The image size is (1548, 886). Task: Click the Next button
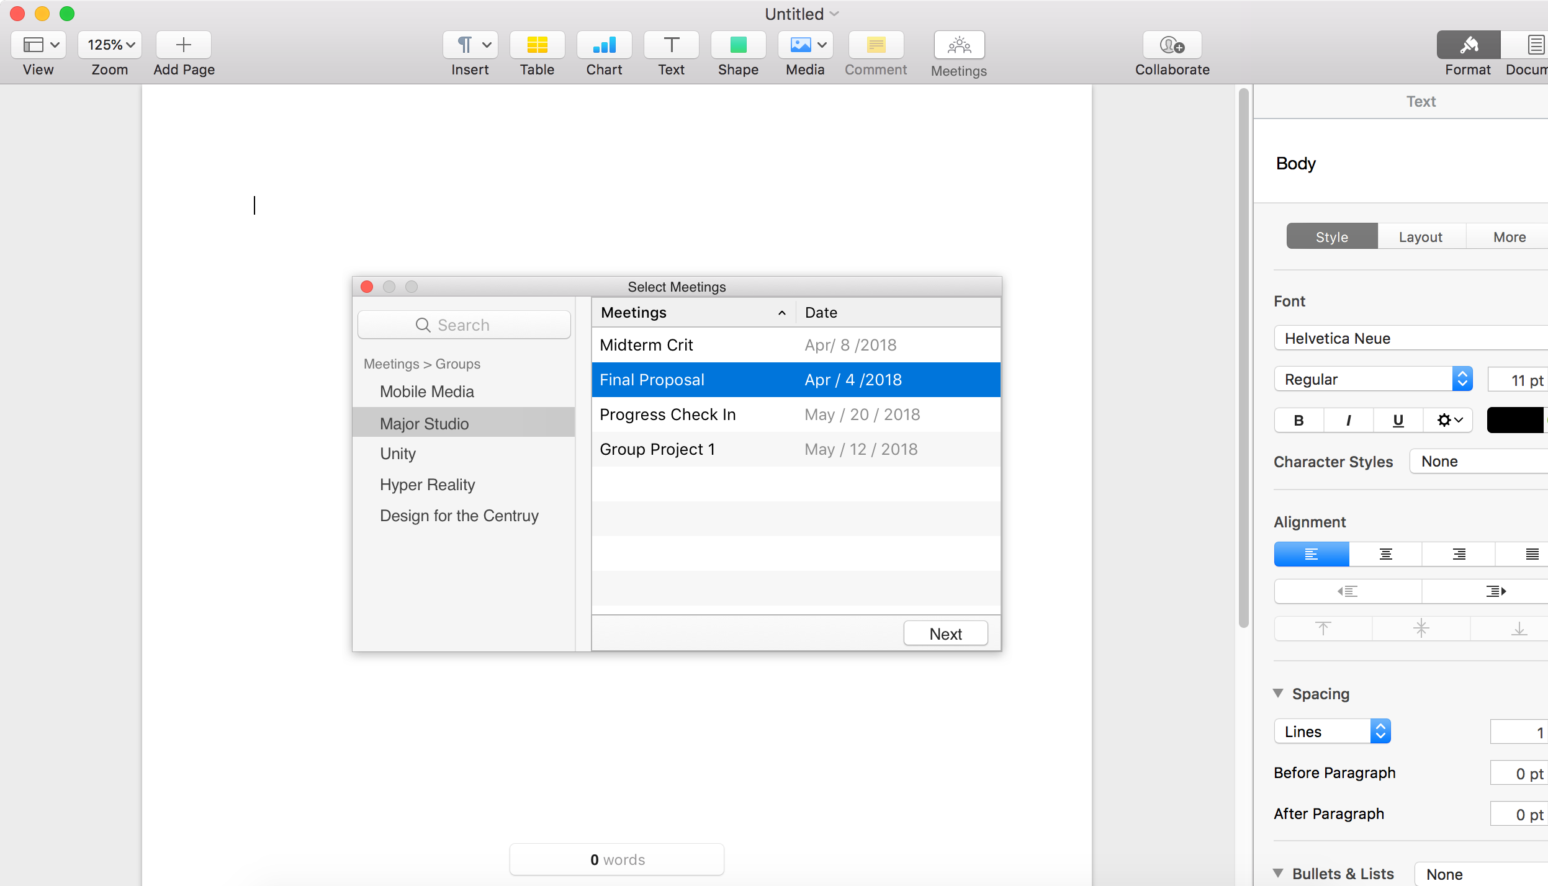pos(945,633)
